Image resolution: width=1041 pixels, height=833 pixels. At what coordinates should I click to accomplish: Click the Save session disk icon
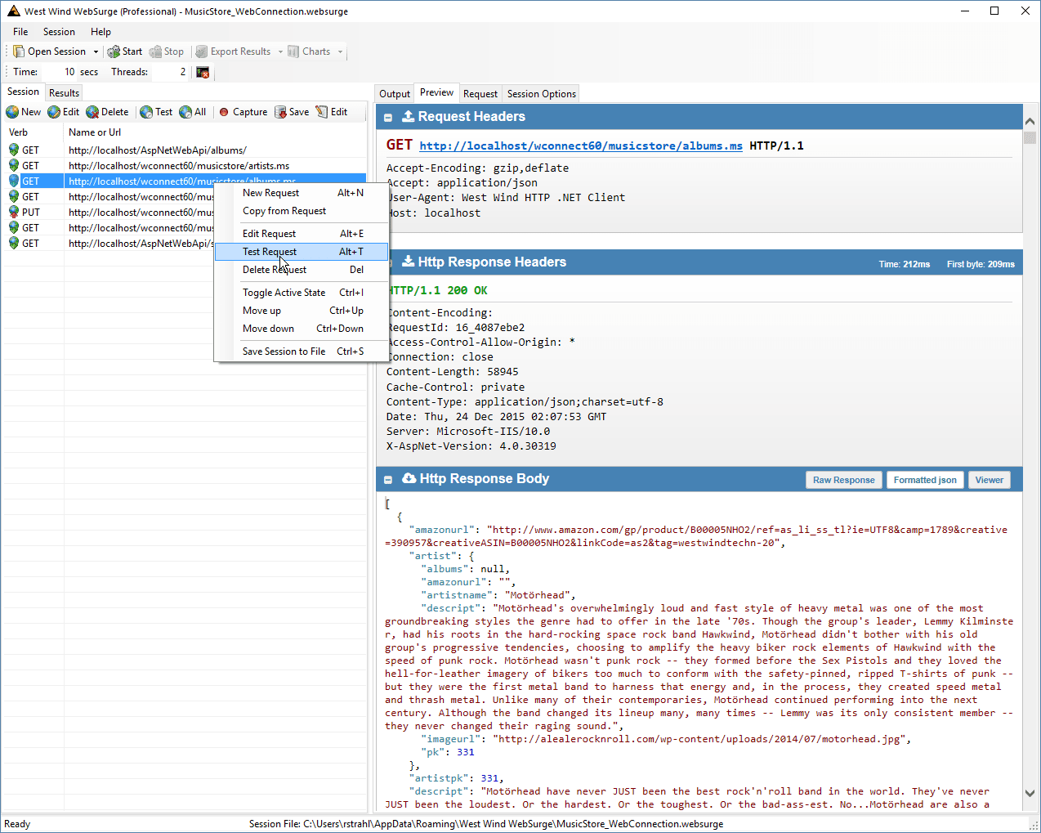pos(280,112)
